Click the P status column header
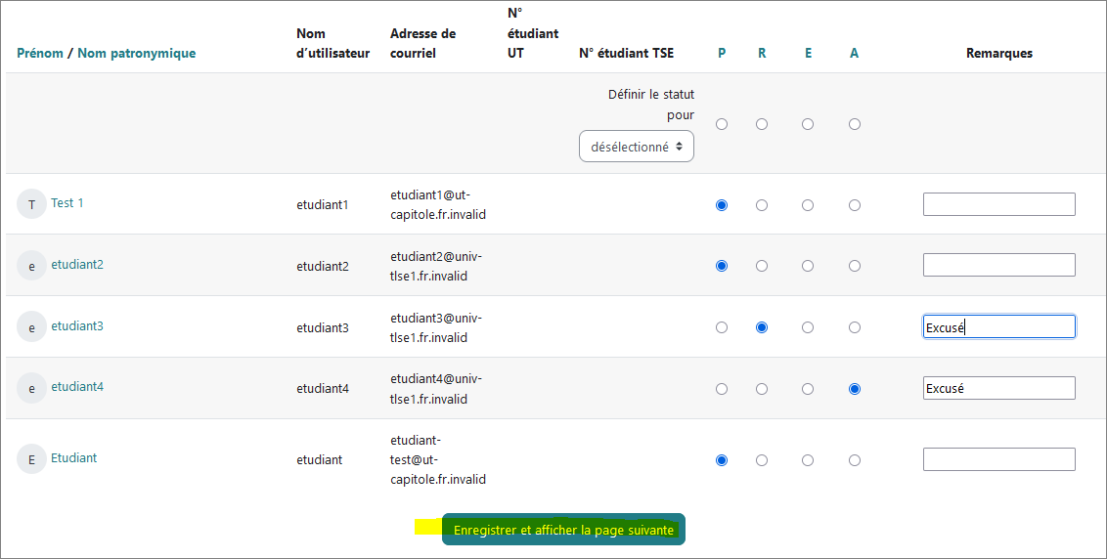Image resolution: width=1107 pixels, height=559 pixels. tap(722, 53)
